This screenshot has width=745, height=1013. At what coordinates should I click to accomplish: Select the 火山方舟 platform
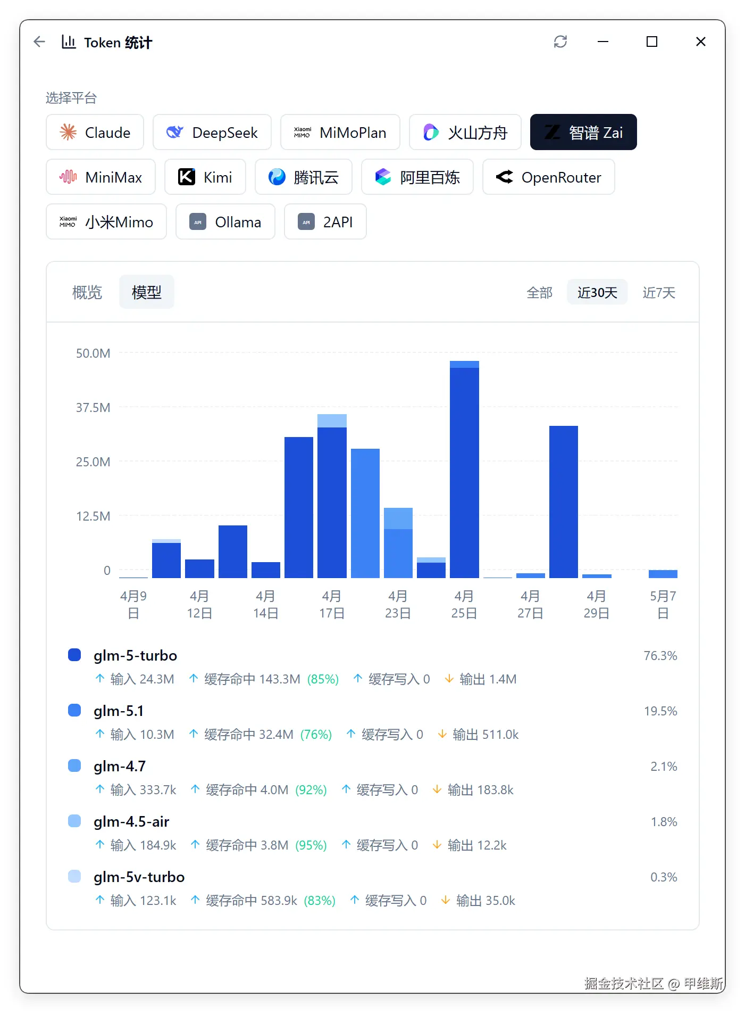(465, 132)
